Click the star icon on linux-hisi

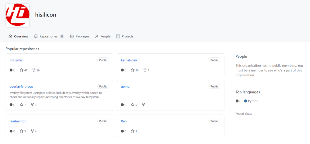(22, 70)
